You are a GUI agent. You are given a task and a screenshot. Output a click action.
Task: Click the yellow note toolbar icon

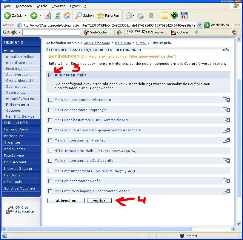pos(165,16)
